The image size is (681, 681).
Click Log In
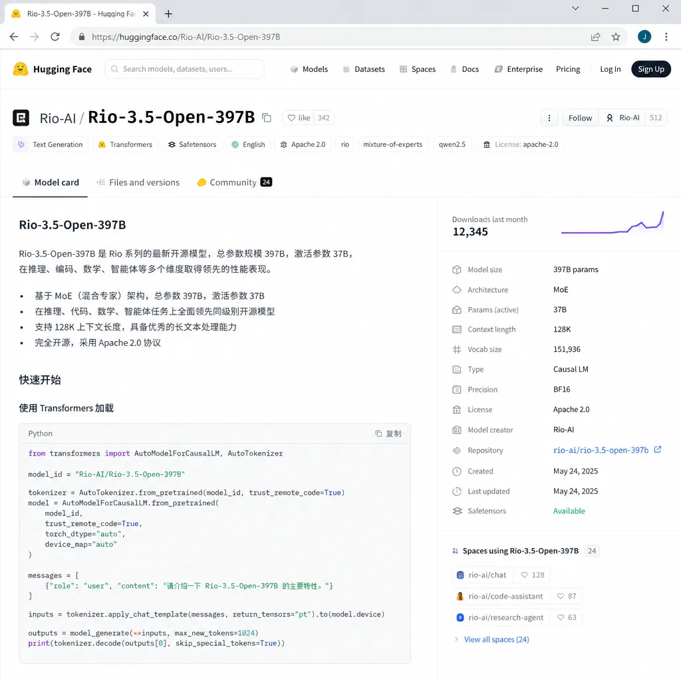coord(611,69)
